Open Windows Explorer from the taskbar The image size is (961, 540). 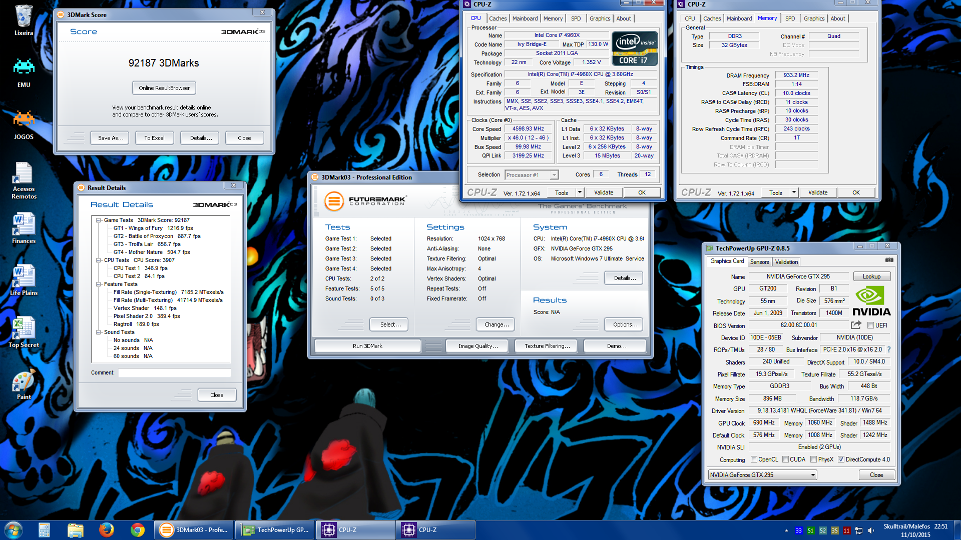pyautogui.click(x=75, y=530)
